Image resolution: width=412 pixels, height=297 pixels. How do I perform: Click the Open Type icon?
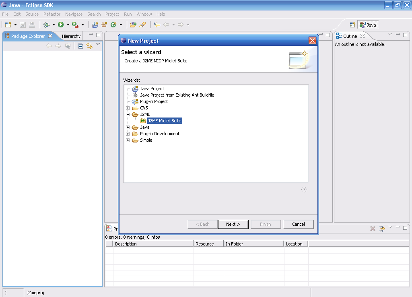[133, 25]
